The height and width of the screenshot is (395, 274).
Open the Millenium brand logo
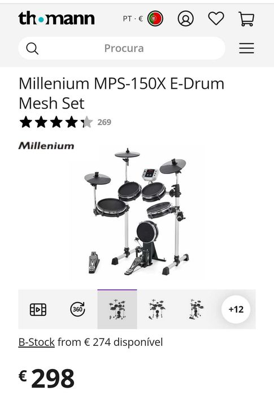point(46,146)
